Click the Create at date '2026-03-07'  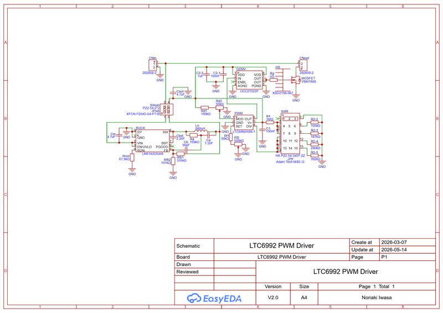coord(394,242)
